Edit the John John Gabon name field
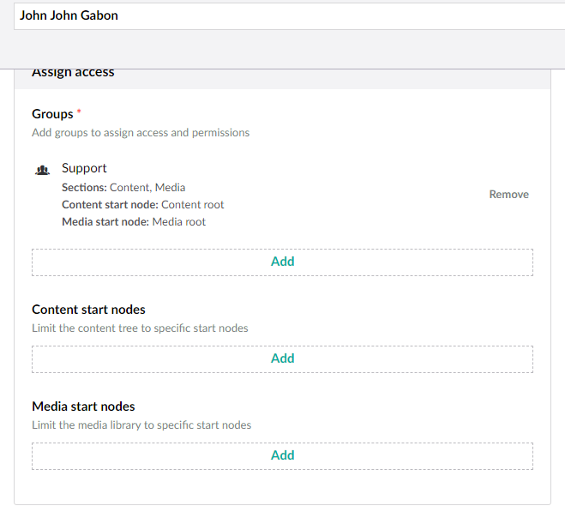The width and height of the screenshot is (565, 518). (289, 15)
